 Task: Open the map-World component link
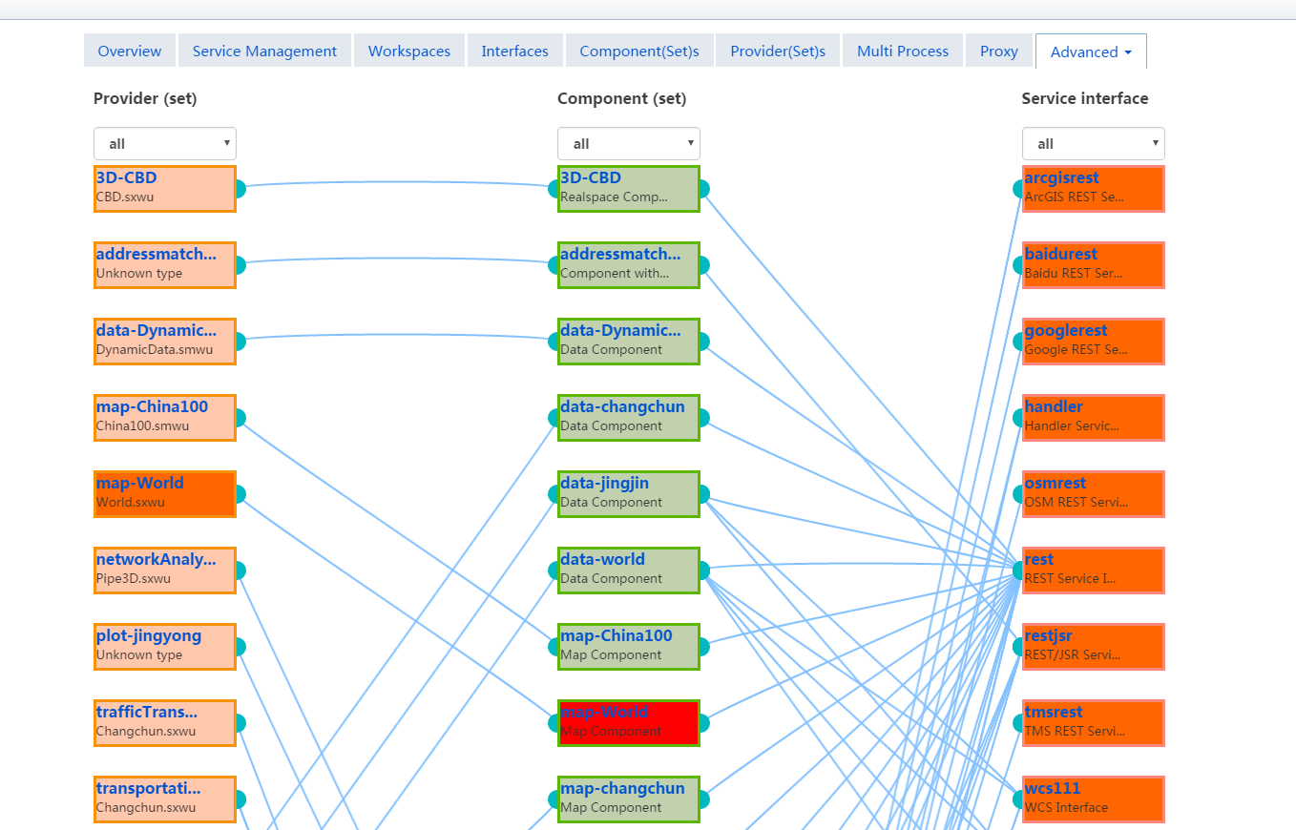coord(604,713)
